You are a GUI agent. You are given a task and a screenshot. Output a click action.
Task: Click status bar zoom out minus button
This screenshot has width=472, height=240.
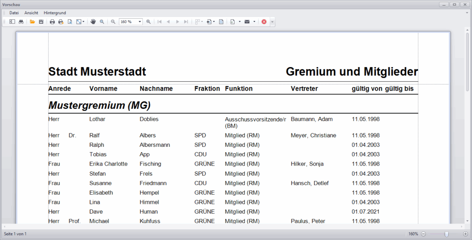click(423, 234)
